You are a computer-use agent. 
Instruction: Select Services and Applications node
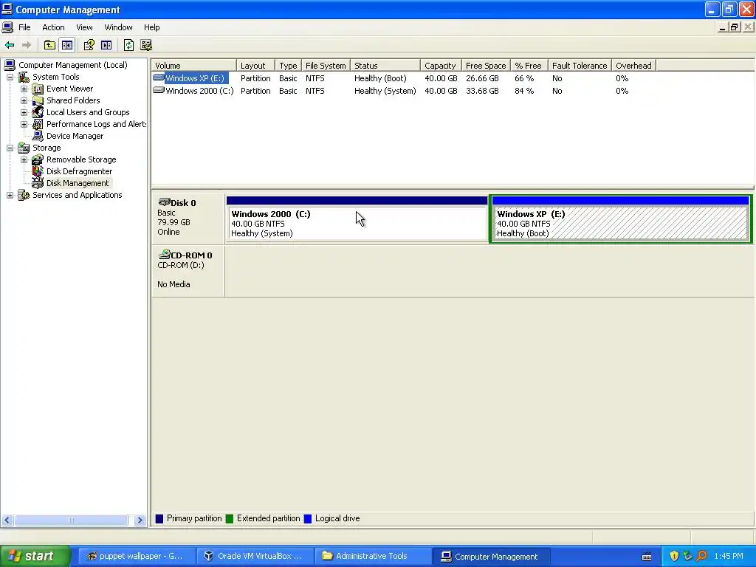(x=77, y=195)
